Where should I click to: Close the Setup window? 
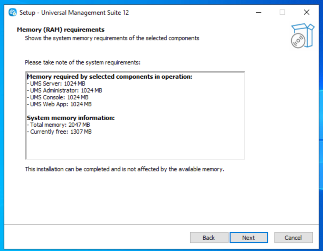[306, 13]
